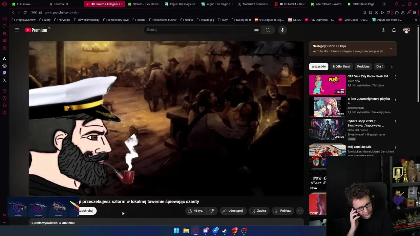The width and height of the screenshot is (420, 236).
Task: Open options for Cyber Usopp 2099 video
Action: point(395,122)
